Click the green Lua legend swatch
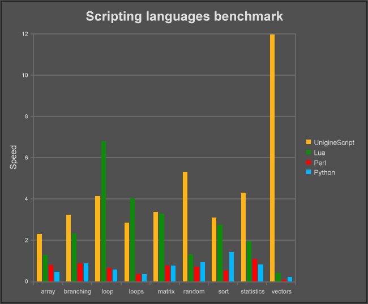 point(309,152)
